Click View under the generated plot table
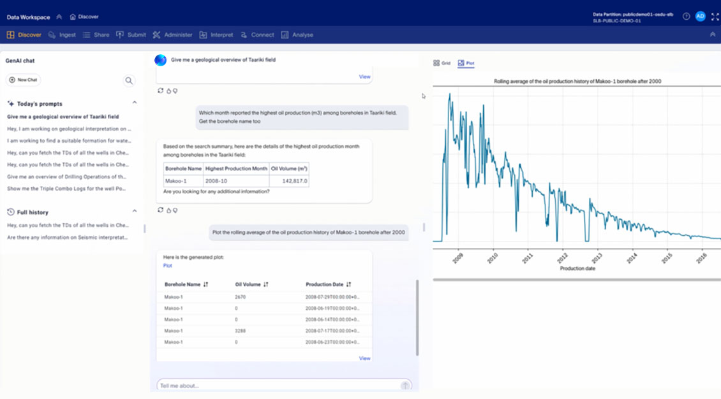Screen dimensions: 721x399 364,358
